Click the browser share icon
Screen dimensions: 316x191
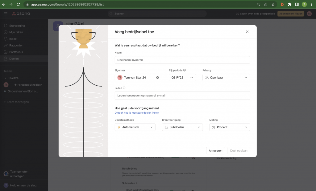[266, 4]
